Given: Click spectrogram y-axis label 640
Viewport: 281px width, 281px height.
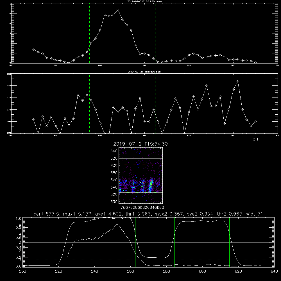Looking at the screenshot, I should click(114, 151).
